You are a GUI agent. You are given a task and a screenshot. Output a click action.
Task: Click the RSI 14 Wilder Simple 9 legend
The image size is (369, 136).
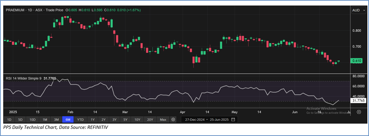click(x=23, y=78)
